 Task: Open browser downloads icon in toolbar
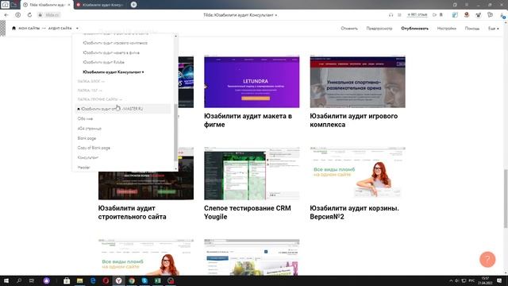[x=502, y=15]
